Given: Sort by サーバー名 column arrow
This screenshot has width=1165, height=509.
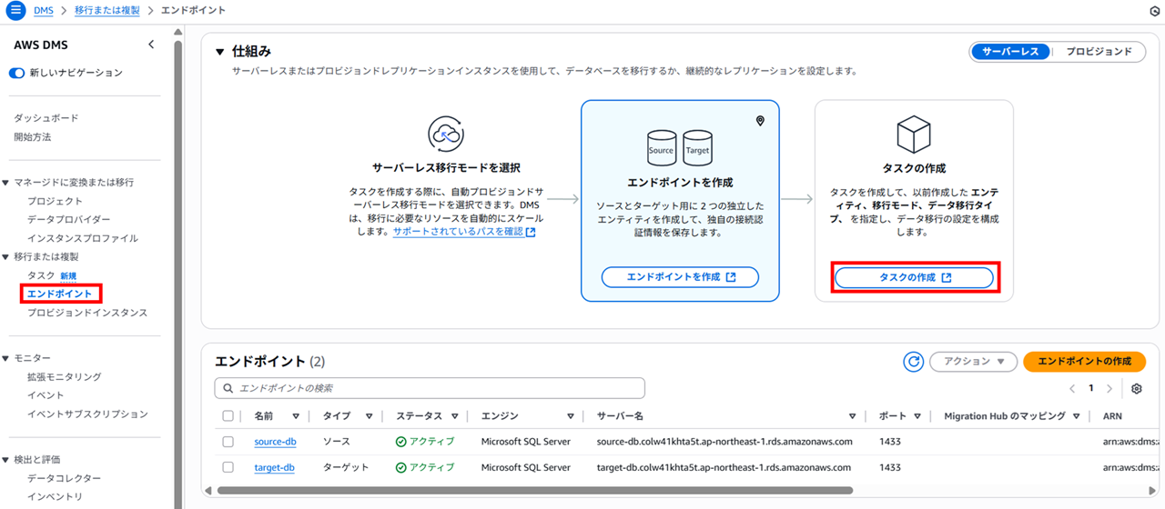Looking at the screenshot, I should 852,416.
